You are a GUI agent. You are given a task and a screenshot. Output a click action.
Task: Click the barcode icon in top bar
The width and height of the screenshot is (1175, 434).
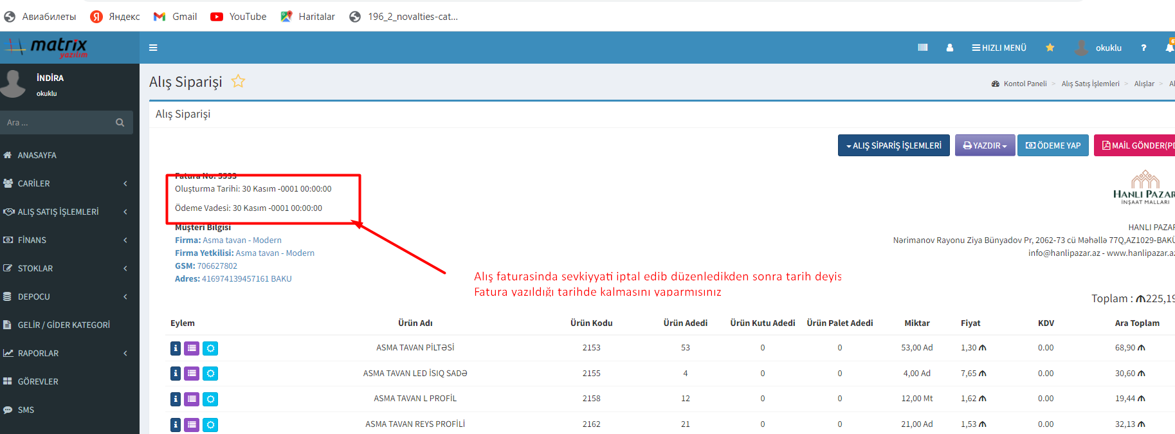(x=922, y=48)
